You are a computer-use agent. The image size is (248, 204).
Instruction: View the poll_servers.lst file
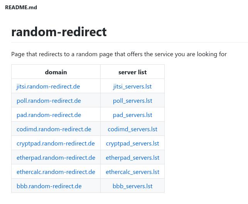click(133, 101)
